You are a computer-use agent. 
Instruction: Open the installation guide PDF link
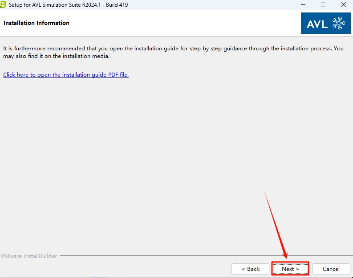coord(66,75)
